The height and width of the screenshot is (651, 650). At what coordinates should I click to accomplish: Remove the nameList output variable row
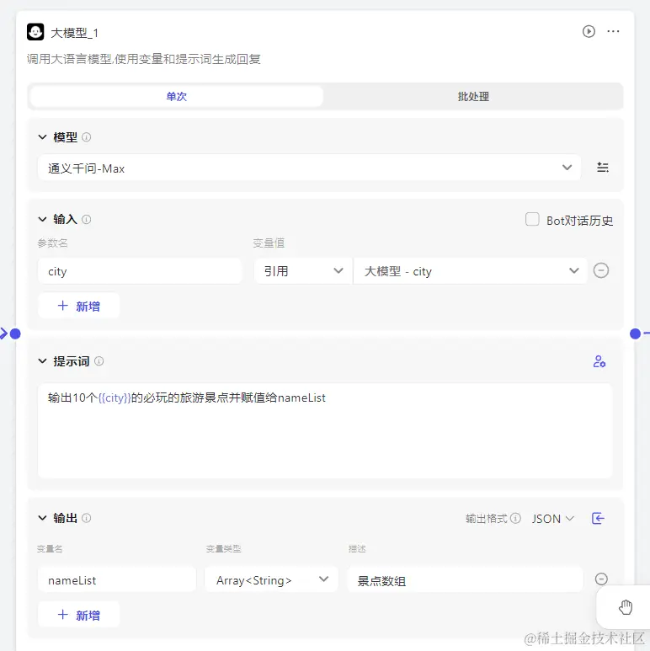601,579
